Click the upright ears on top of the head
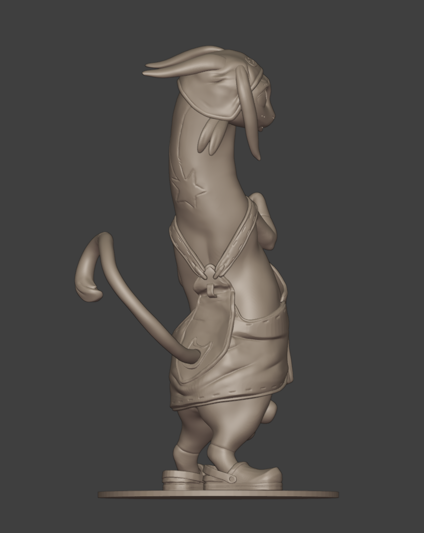This screenshot has width=424, height=533. tap(184, 63)
